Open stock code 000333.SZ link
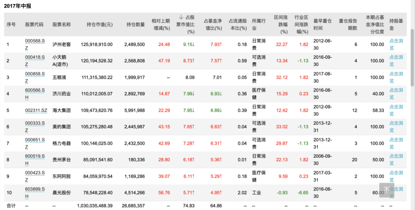 pyautogui.click(x=35, y=127)
